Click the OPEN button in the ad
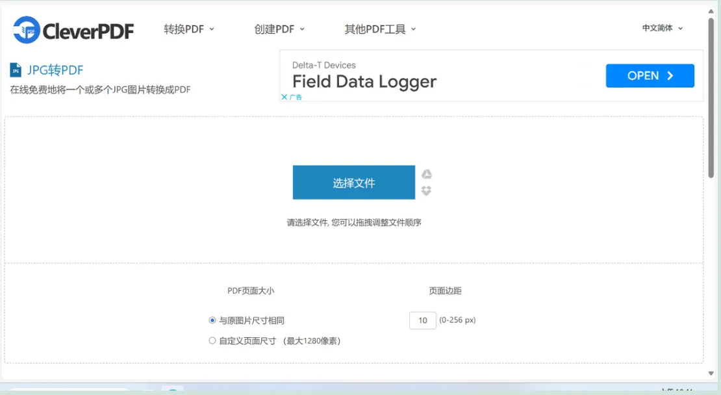721x395 pixels. pos(650,76)
